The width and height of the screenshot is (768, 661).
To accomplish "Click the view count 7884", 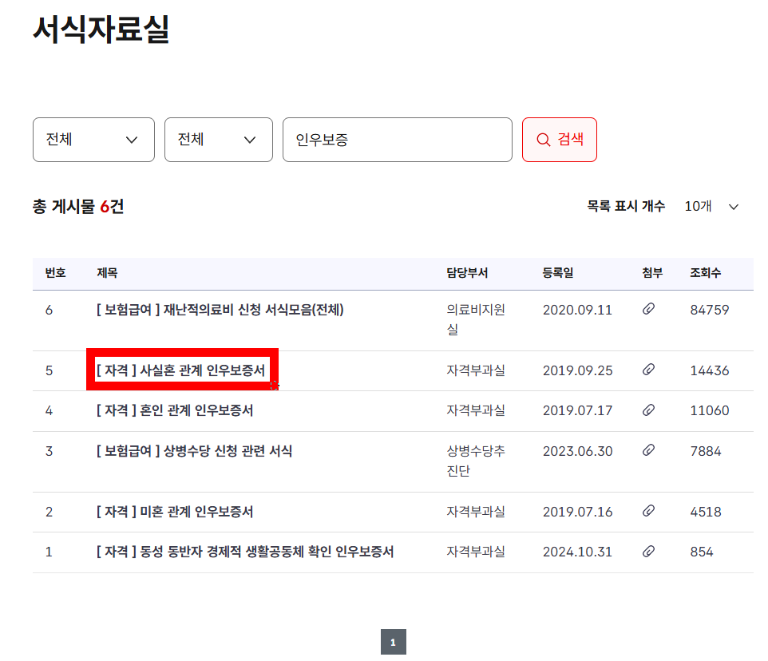I will pyautogui.click(x=706, y=451).
